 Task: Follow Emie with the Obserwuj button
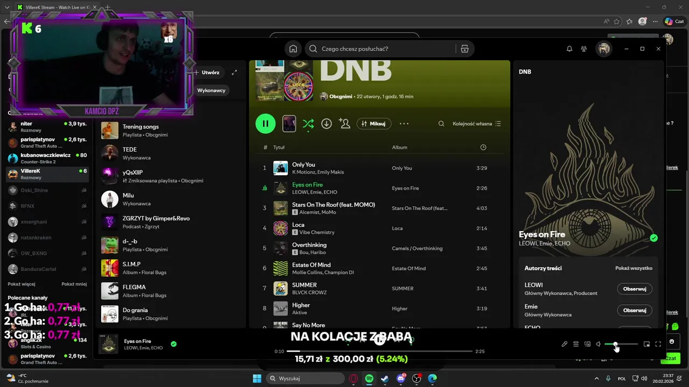635,310
